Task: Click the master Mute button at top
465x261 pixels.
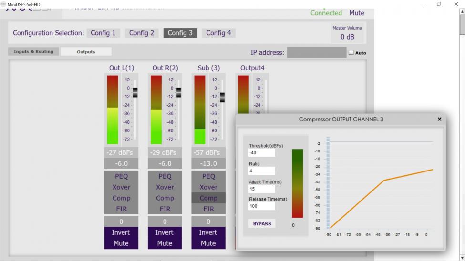Action: [x=356, y=13]
